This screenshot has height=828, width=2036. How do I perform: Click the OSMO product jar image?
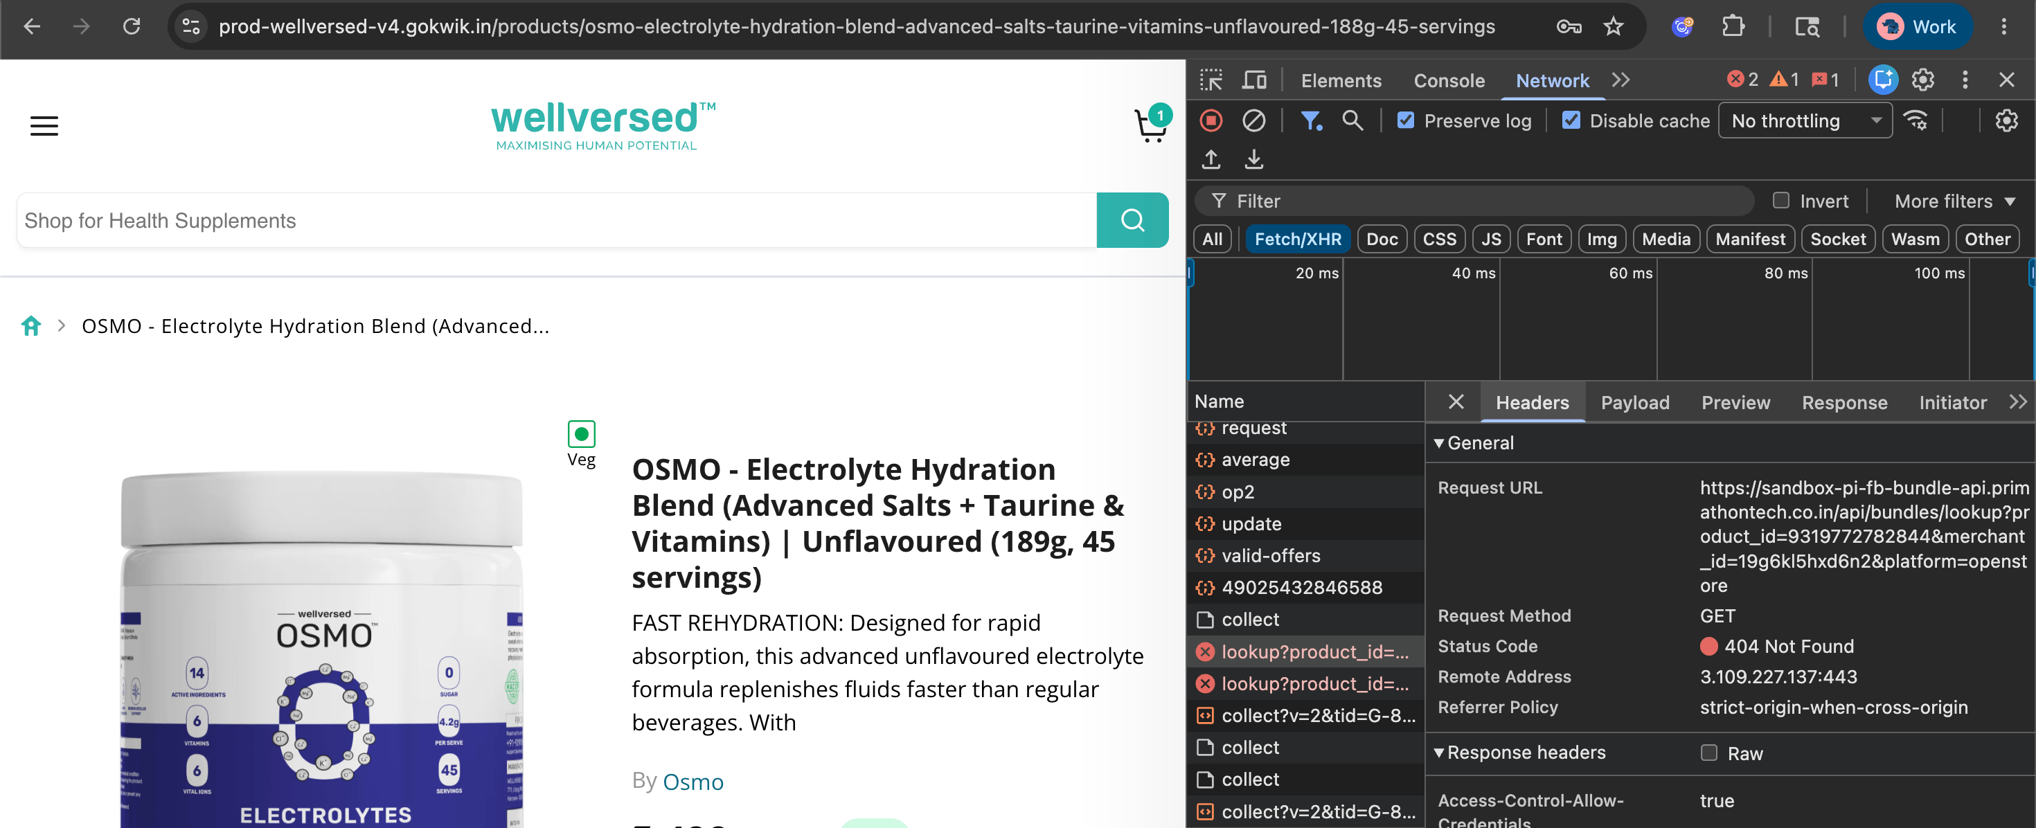[x=323, y=648]
